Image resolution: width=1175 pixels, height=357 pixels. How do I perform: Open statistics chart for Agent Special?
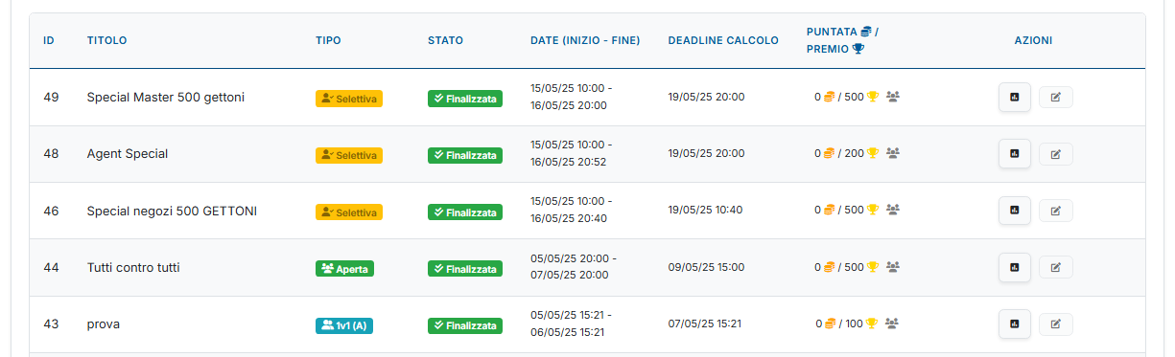[1015, 153]
